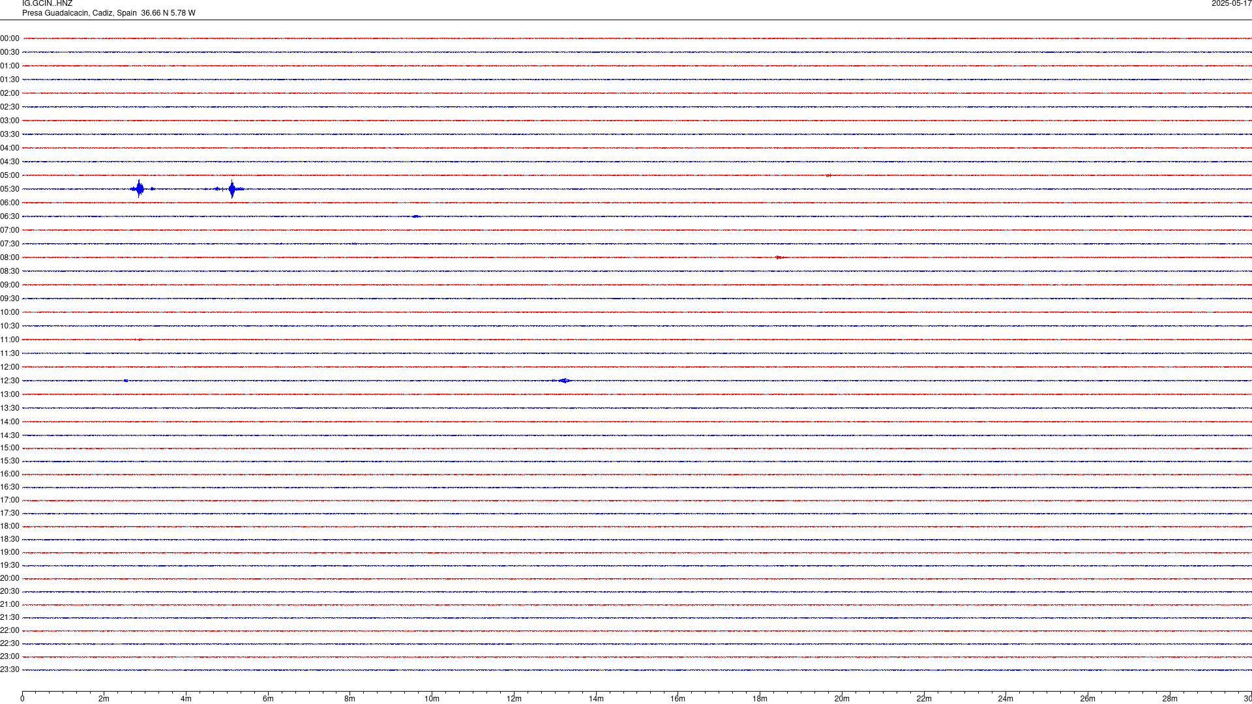The width and height of the screenshot is (1252, 704).
Task: Select the 01:00 time row label
Action: (x=10, y=66)
